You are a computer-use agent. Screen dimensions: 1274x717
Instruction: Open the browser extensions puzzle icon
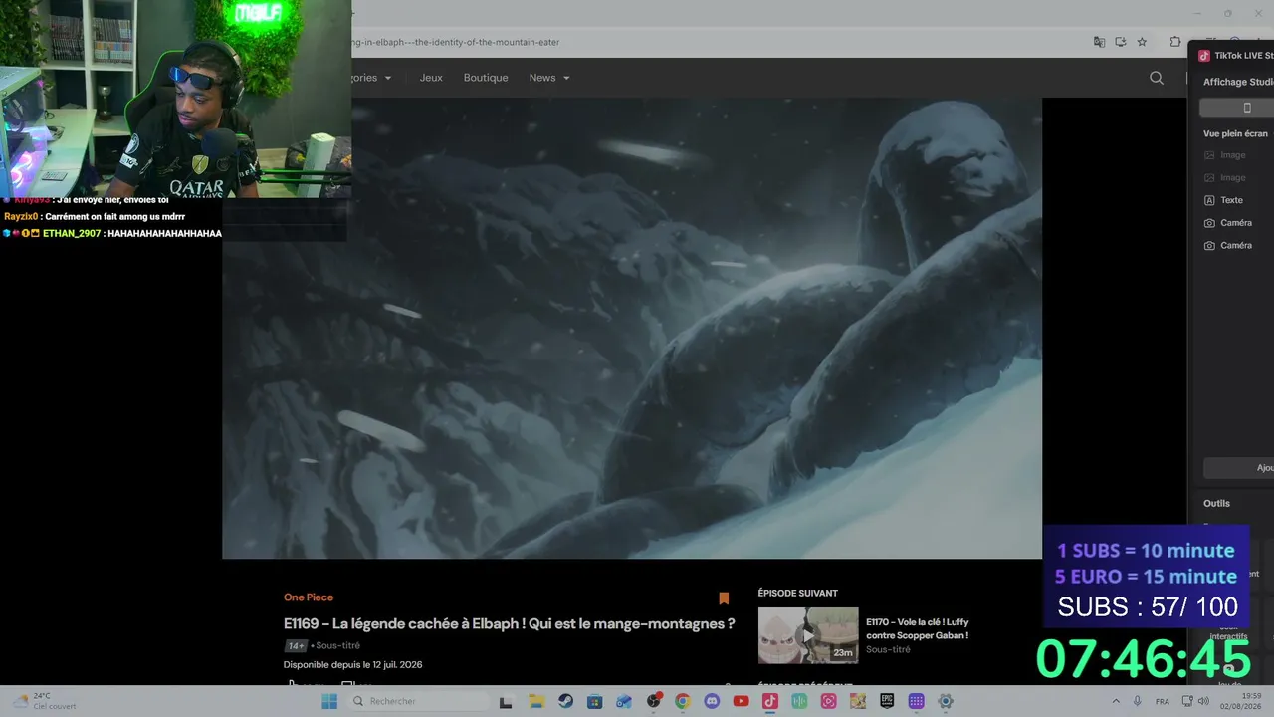[1175, 42]
